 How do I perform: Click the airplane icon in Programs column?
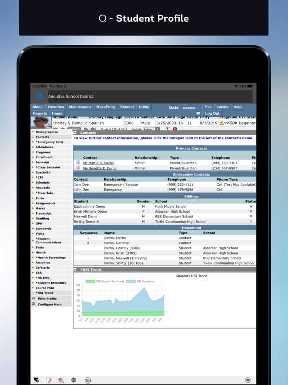[x=231, y=123]
